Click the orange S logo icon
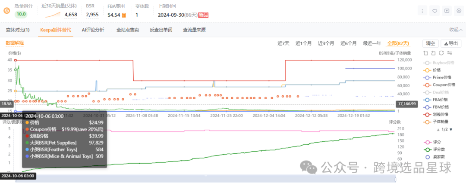The height and width of the screenshot is (186, 466). [x=6, y=11]
